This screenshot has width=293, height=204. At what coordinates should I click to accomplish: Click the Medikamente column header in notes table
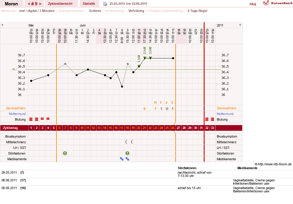(247, 168)
